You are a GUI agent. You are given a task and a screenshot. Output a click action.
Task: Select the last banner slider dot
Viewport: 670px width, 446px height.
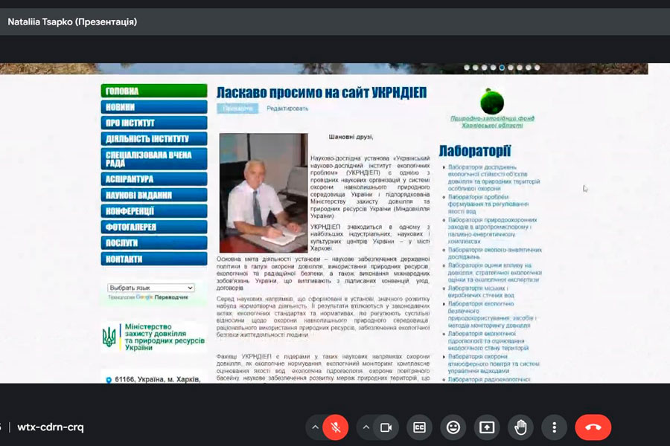click(x=537, y=68)
